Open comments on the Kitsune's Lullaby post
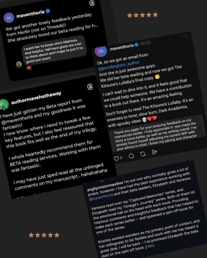Image resolution: width=207 pixels, height=258 pixels. pos(131,156)
